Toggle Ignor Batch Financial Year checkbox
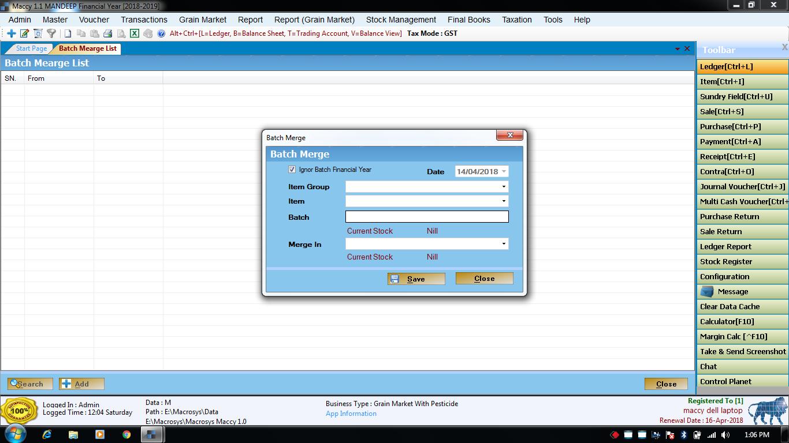This screenshot has width=789, height=443. [x=292, y=170]
